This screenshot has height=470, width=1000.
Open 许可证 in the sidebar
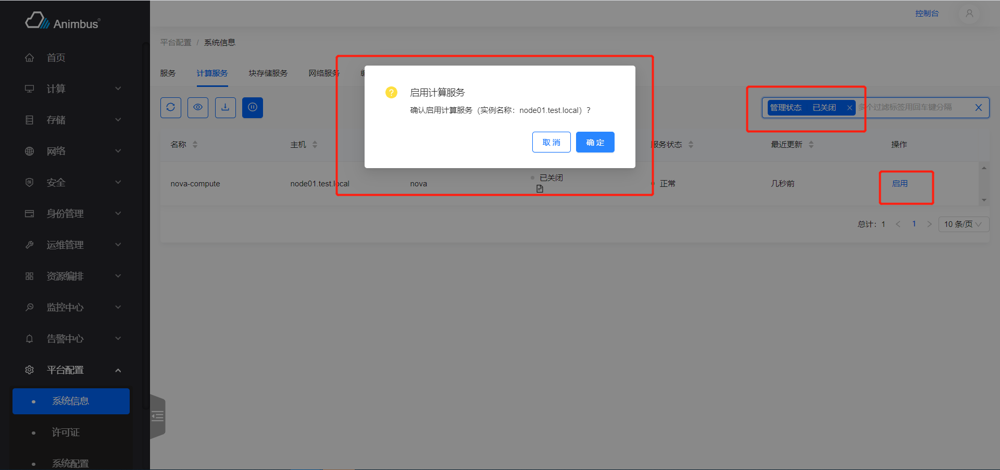pyautogui.click(x=66, y=433)
